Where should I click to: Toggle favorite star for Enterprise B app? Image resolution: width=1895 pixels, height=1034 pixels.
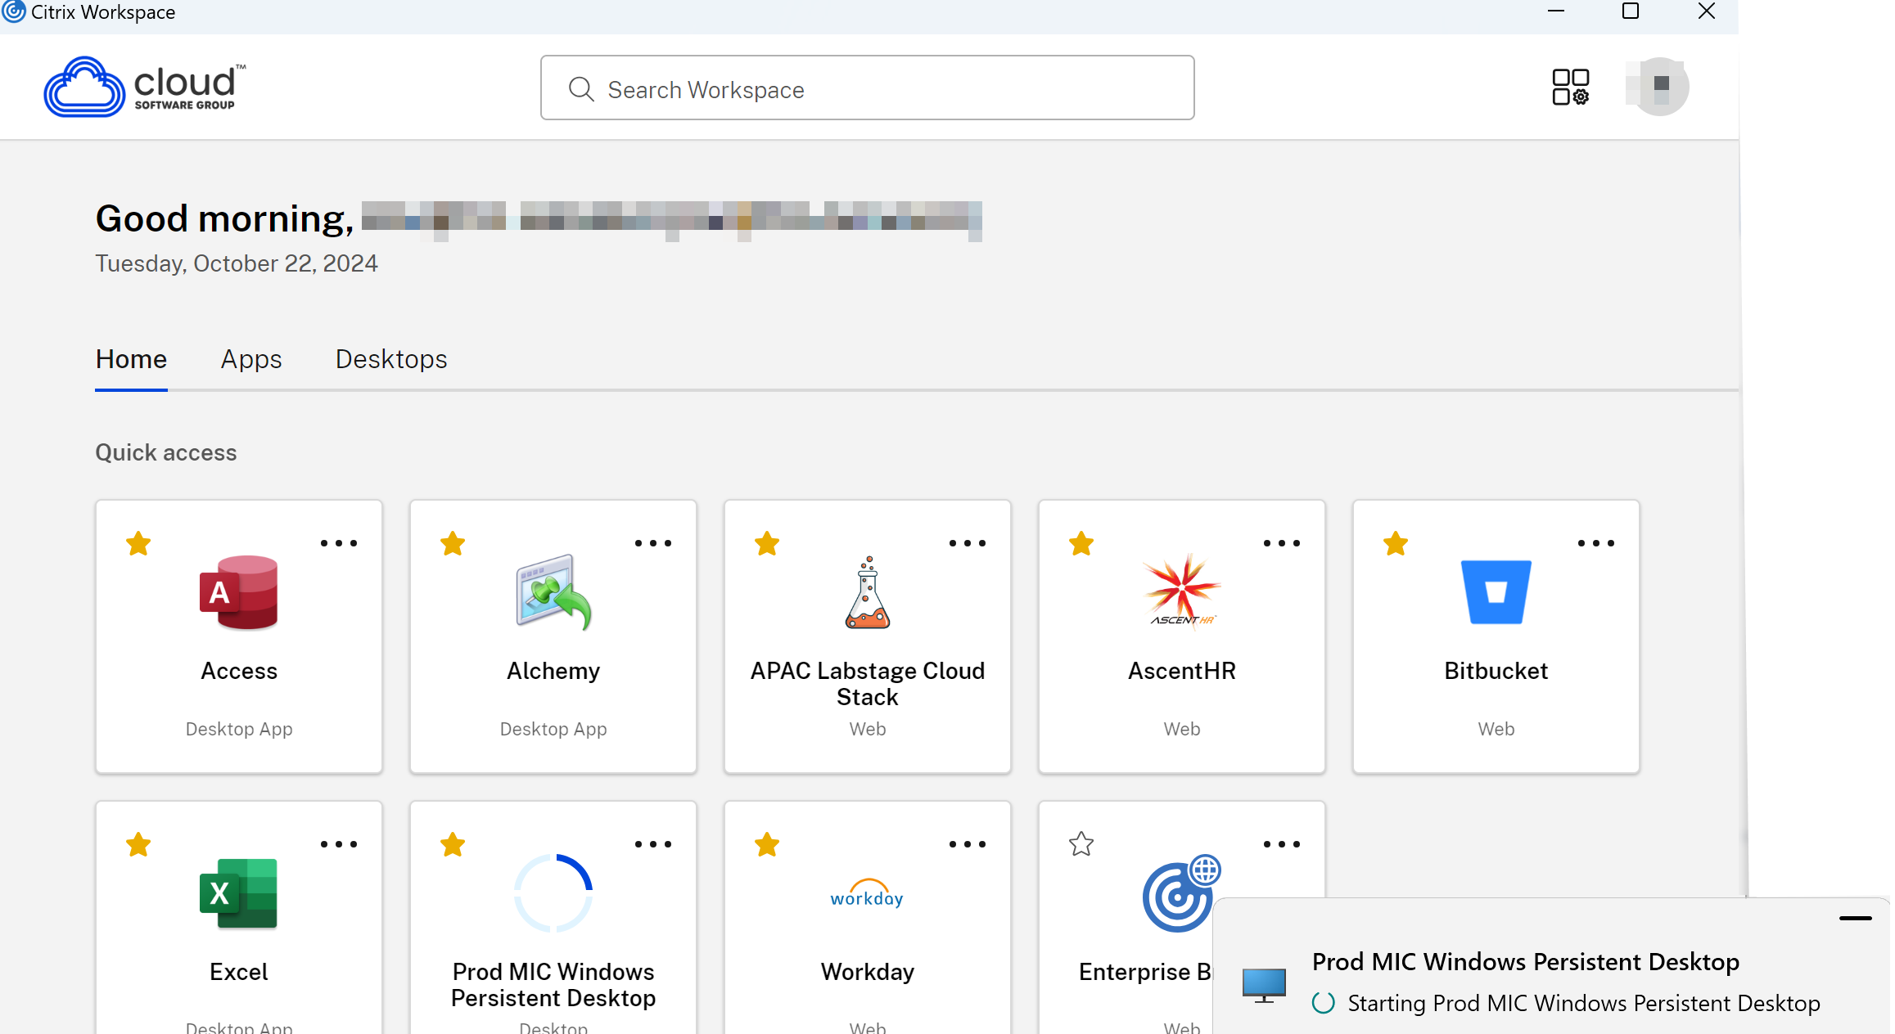coord(1081,843)
